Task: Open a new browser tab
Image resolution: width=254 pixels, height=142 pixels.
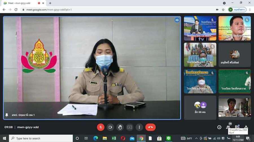Action: point(50,3)
